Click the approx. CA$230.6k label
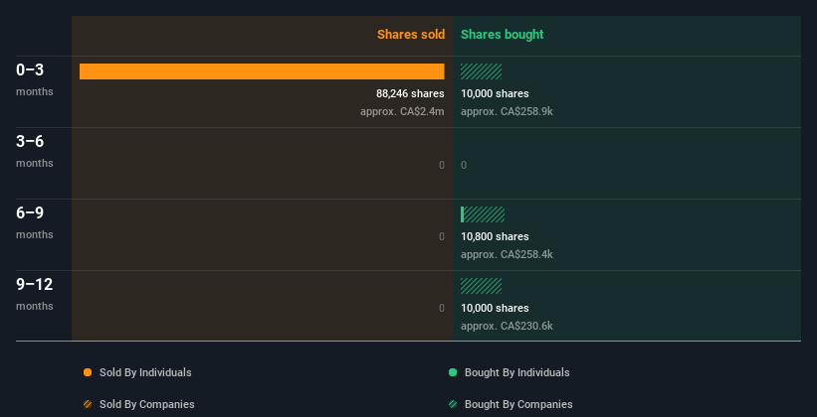 [507, 326]
